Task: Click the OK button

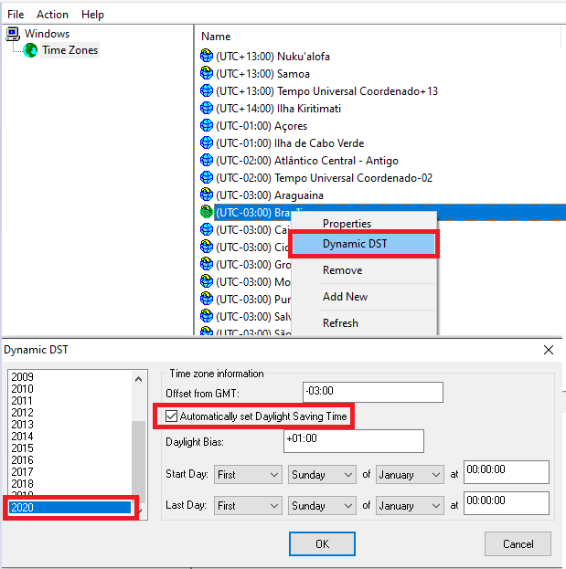Action: tap(322, 544)
